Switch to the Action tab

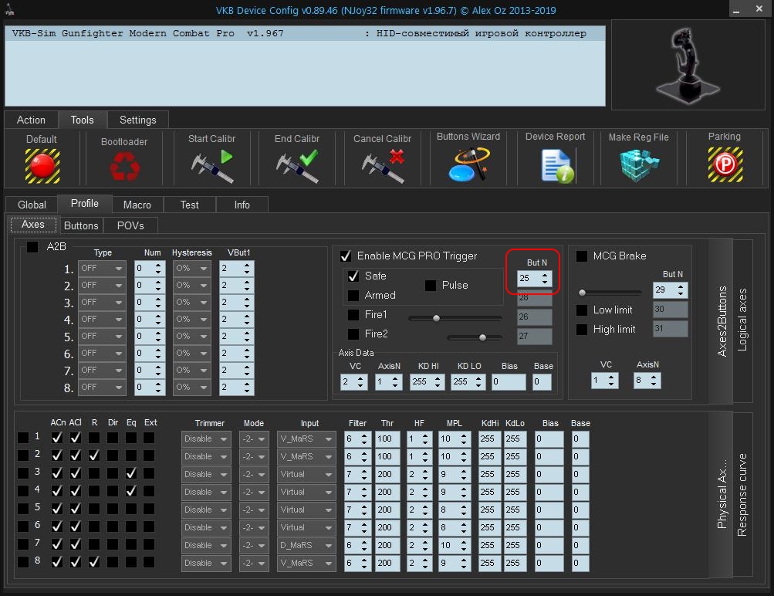(x=31, y=120)
